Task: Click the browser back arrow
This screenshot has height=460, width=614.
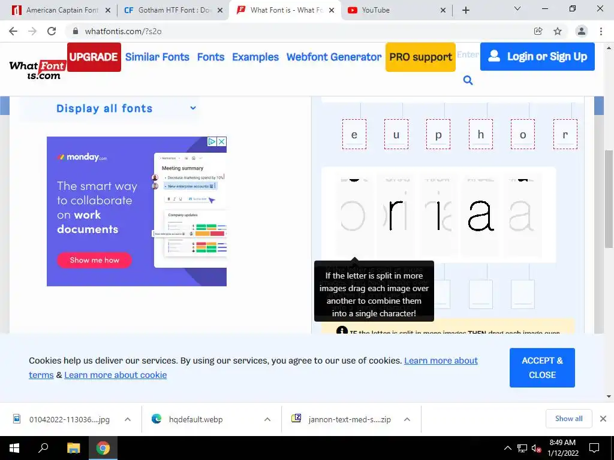Action: tap(13, 31)
